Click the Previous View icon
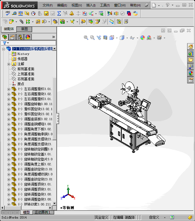Screen dimensions: 195x221 click(99, 38)
